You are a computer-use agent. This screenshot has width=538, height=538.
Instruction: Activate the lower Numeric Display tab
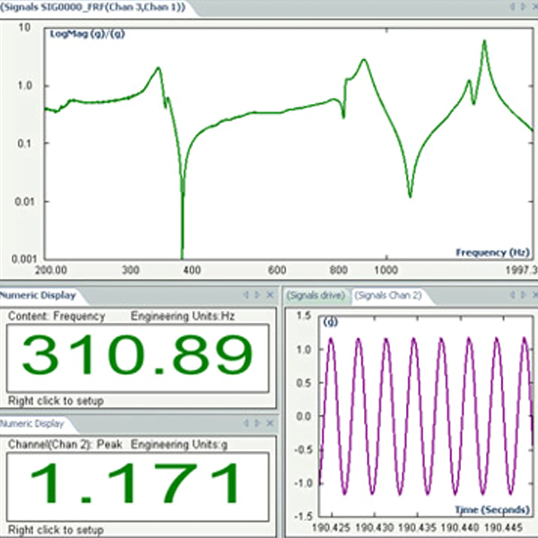[x=33, y=424]
